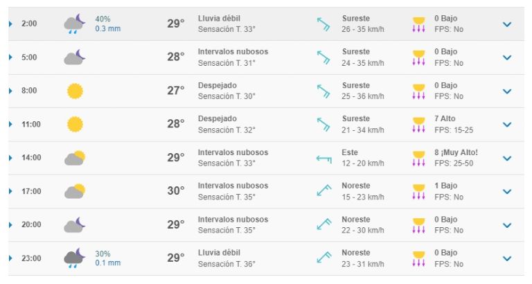Click the UV index icon for 11:00
The width and height of the screenshot is (532, 284).
coord(418,125)
